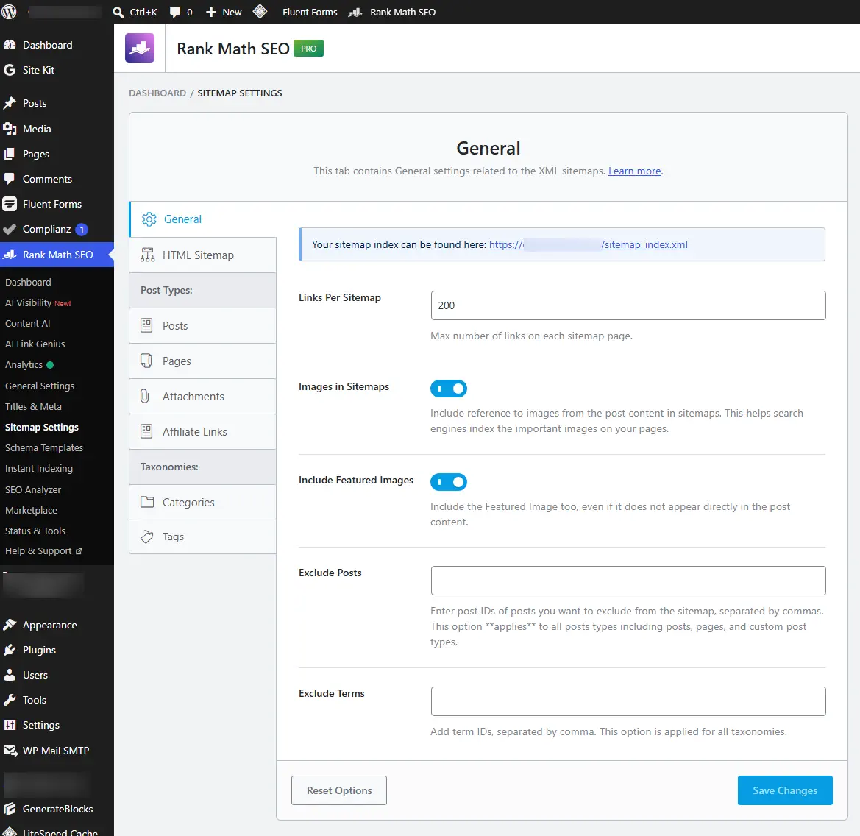Click the sidebar Pages icon

point(10,154)
